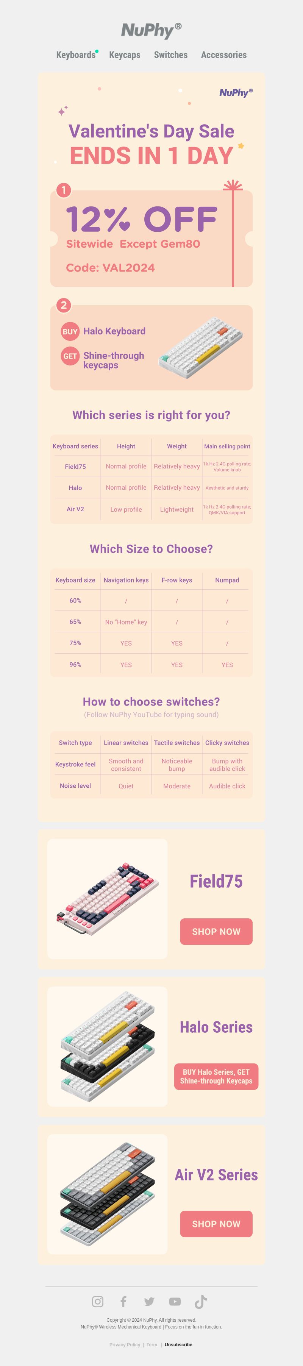Follow the Term link in the footer
The width and height of the screenshot is (303, 1366).
click(152, 1345)
